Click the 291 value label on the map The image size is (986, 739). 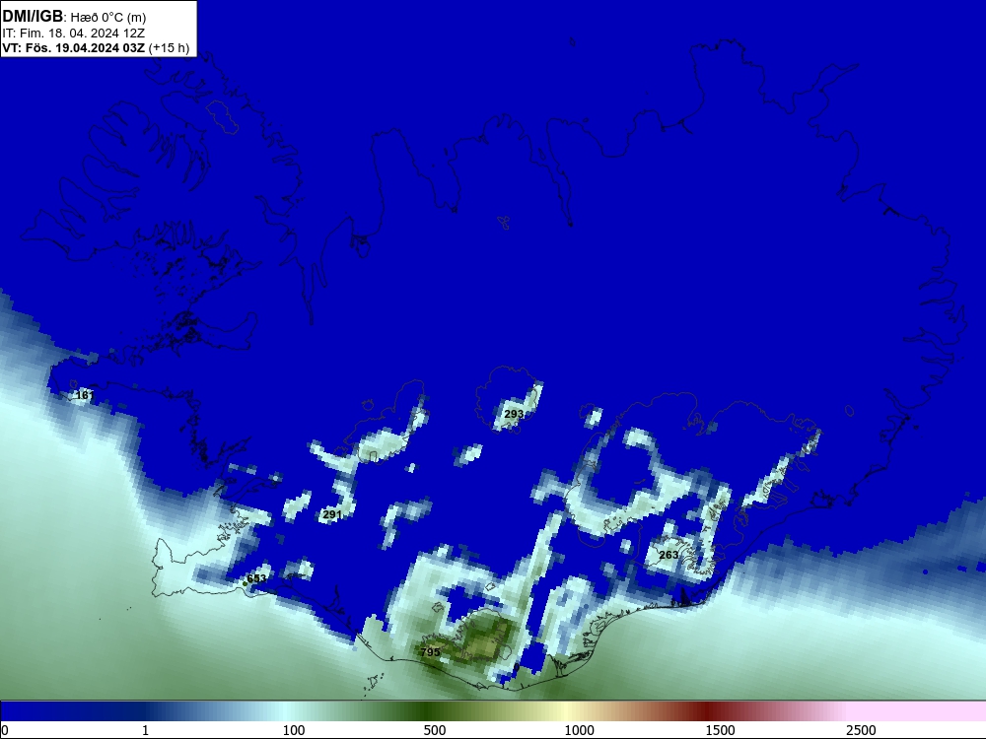[x=332, y=514]
